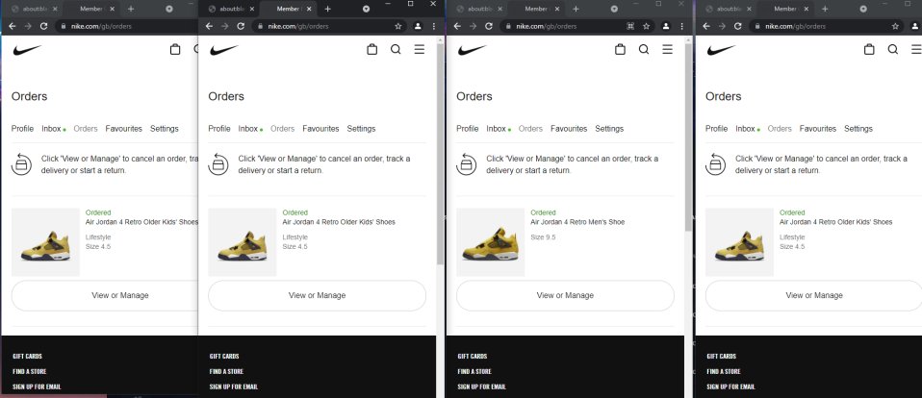The image size is (922, 398).
Task: Click View or Manage in the rightmost window
Action: 814,295
